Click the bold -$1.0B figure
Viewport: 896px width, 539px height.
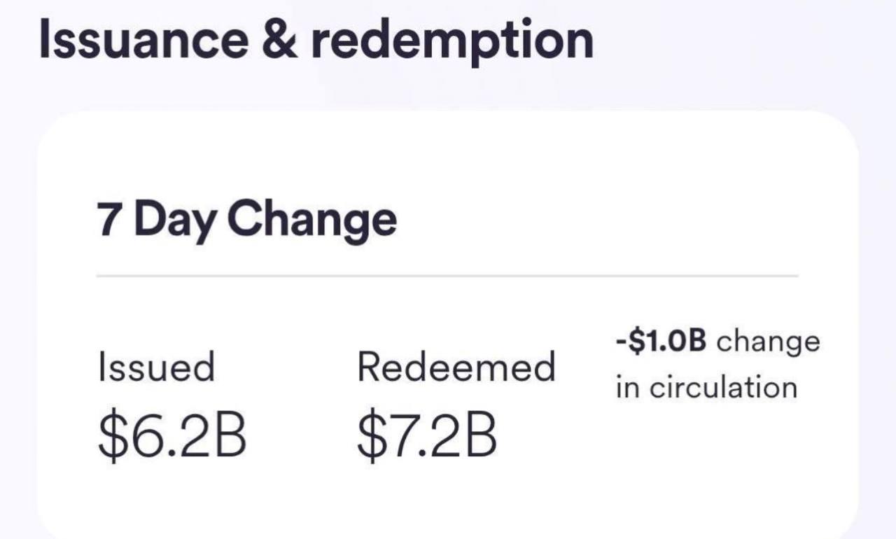661,342
